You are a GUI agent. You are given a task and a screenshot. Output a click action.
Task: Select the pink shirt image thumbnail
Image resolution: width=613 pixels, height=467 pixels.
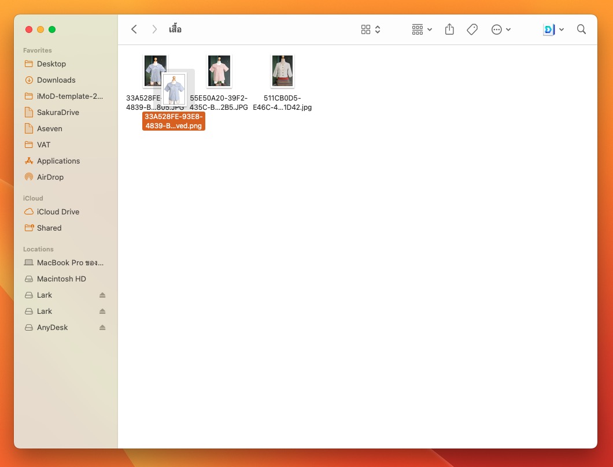(x=219, y=71)
